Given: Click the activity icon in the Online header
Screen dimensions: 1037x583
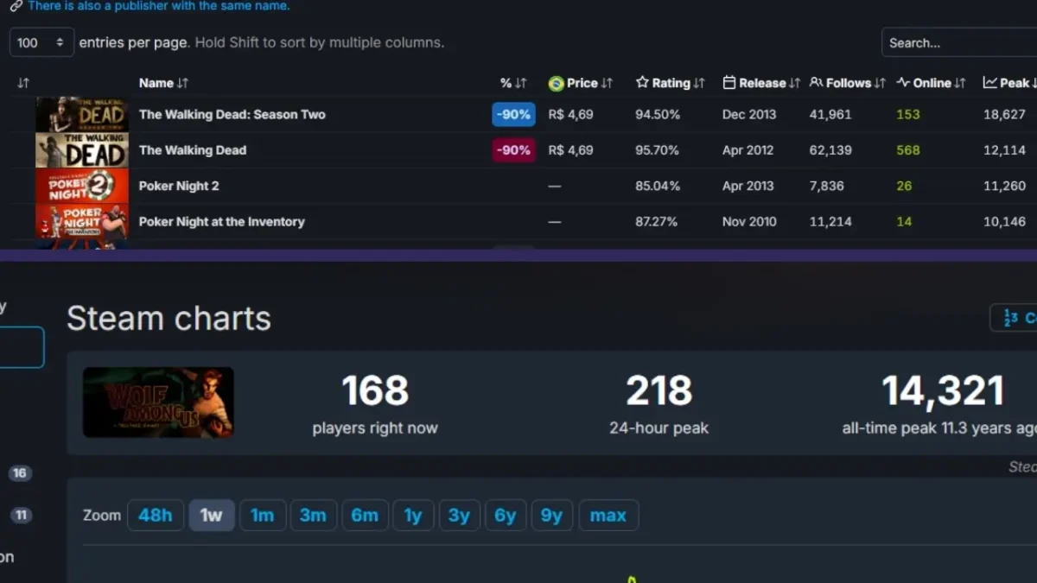Looking at the screenshot, I should tap(901, 83).
